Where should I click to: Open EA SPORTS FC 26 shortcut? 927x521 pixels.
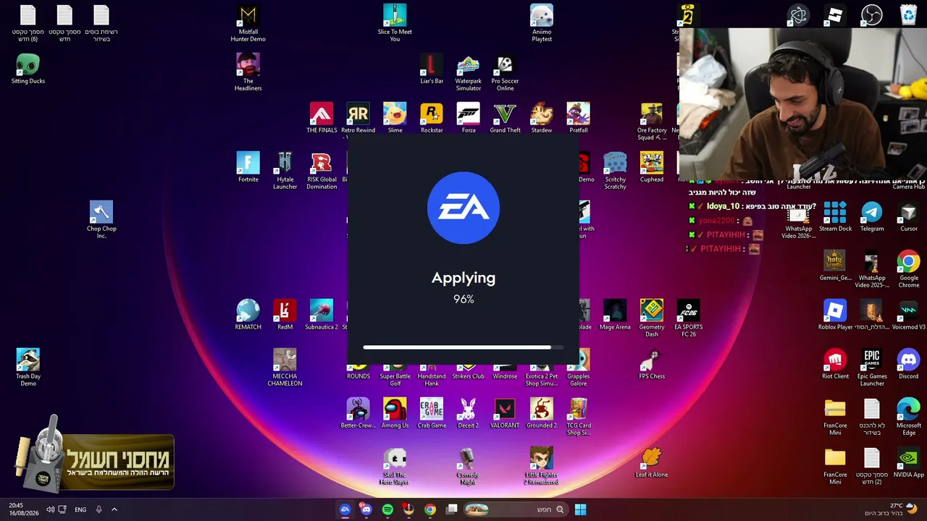(x=688, y=318)
